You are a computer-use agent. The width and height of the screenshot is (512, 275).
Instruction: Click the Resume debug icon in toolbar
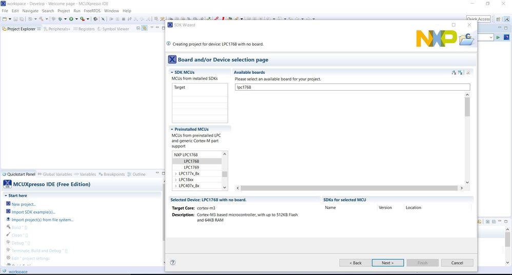pos(111,19)
